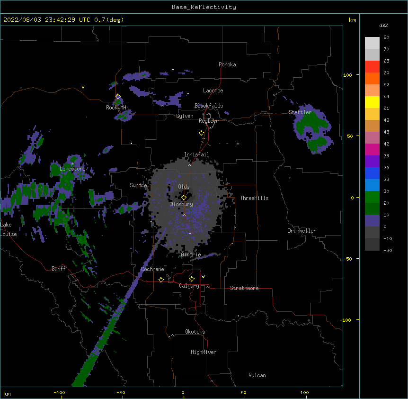Click the white asterisk marker above Limestone
The height and width of the screenshot is (399, 408).
72,164
